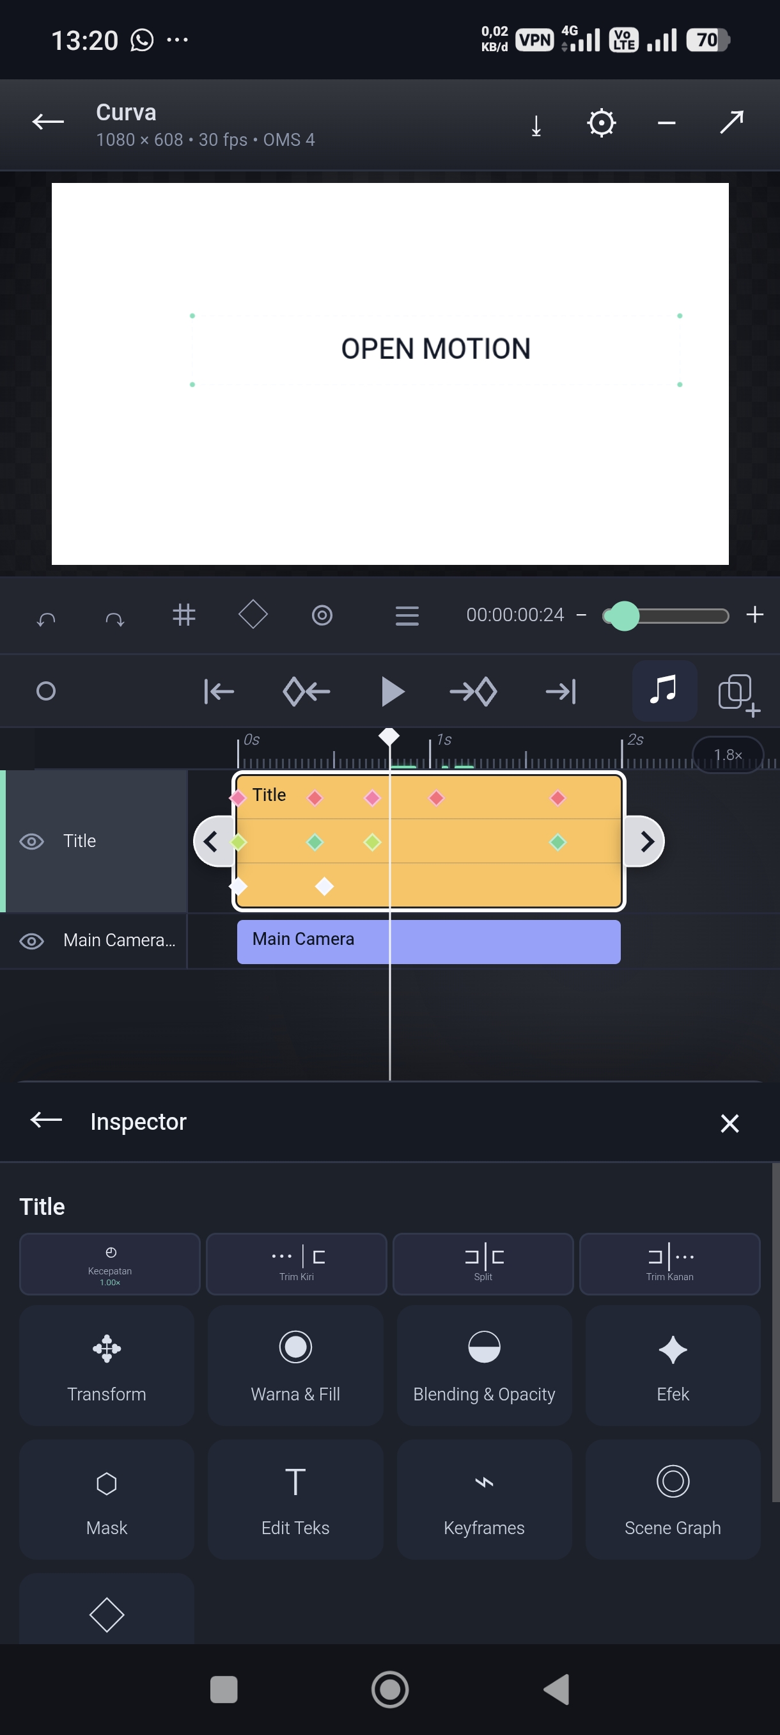780x1735 pixels.
Task: Go to previous keyframe
Action: tap(306, 692)
